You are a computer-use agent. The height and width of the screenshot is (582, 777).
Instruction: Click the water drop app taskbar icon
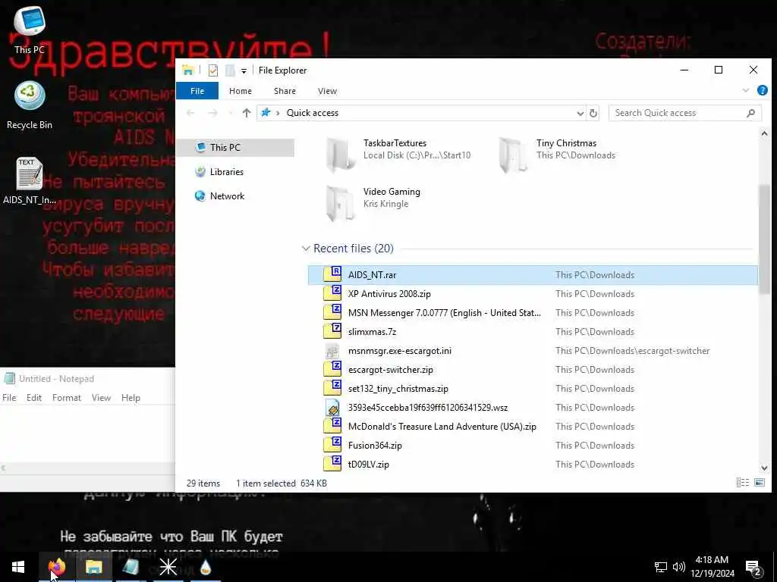(206, 567)
